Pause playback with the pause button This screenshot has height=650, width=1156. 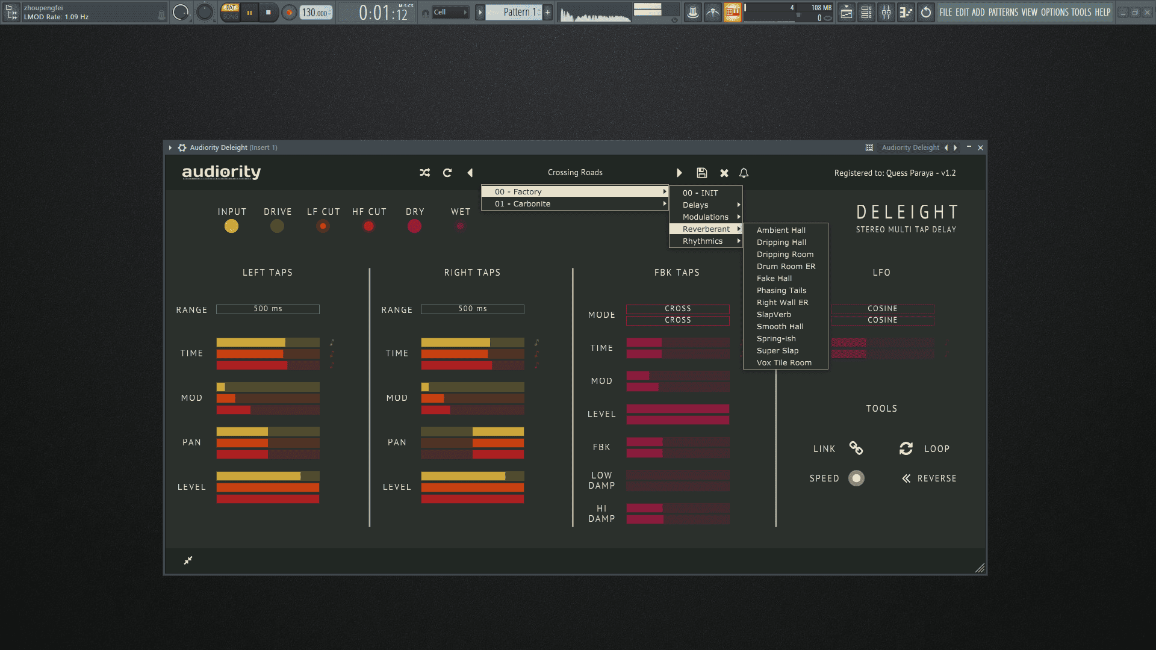pyautogui.click(x=249, y=12)
